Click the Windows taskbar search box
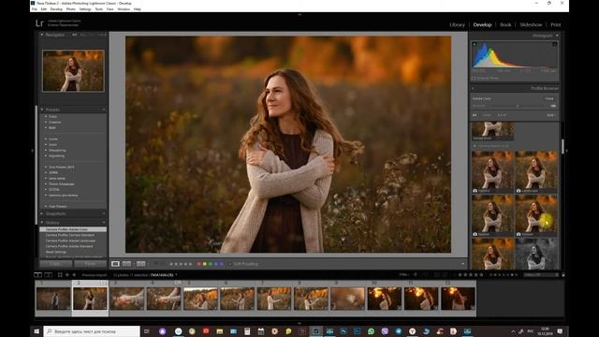 92,331
